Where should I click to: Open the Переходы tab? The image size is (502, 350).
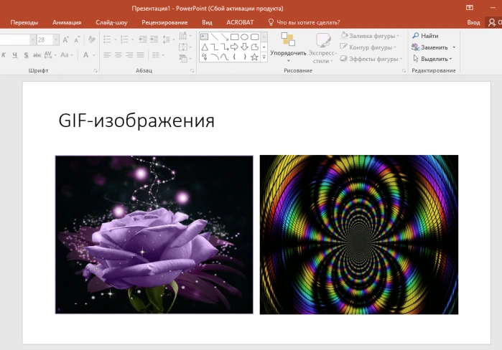pos(24,22)
